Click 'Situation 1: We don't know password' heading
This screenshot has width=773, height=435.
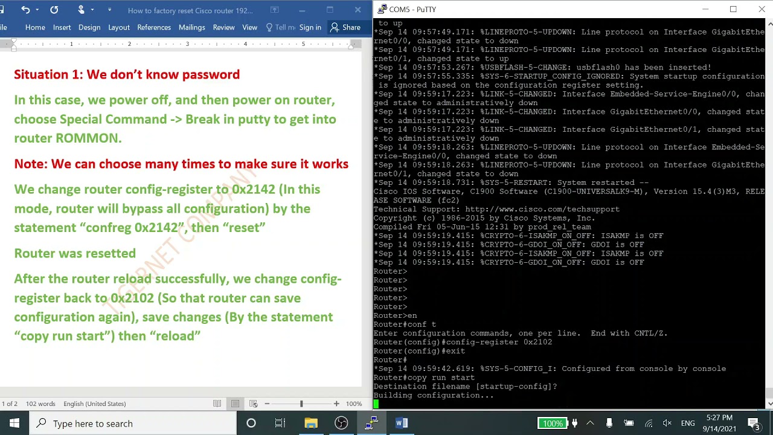click(x=127, y=74)
